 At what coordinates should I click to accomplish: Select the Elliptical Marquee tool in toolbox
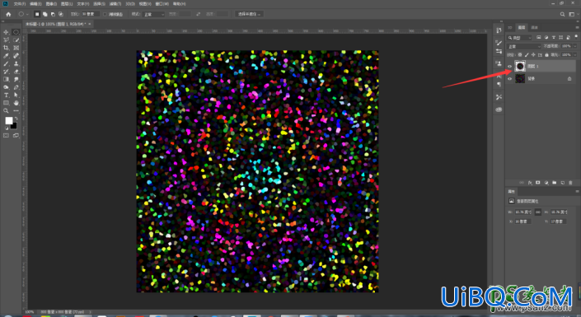coord(16,32)
